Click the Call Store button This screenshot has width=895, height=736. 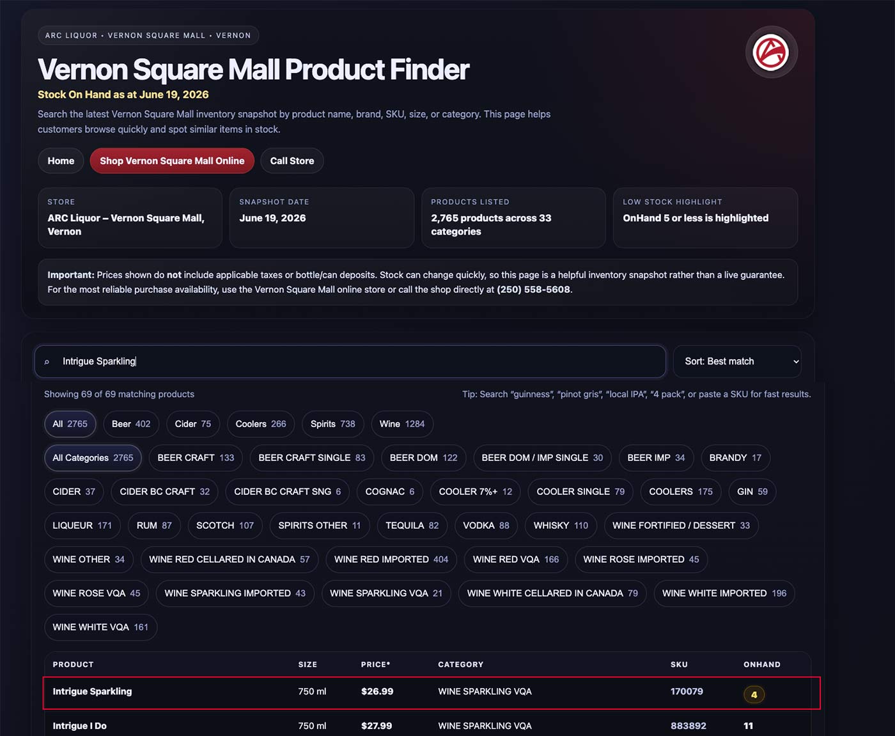click(292, 161)
